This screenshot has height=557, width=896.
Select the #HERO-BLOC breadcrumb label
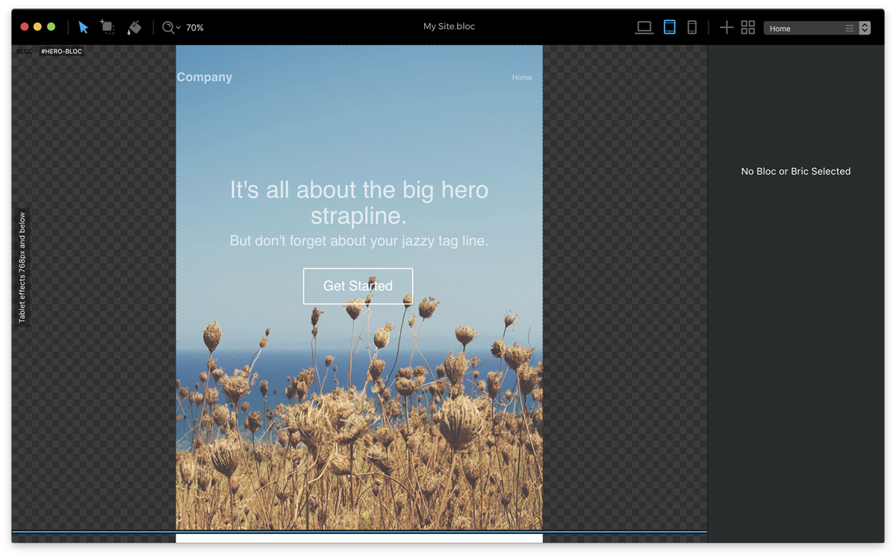61,52
